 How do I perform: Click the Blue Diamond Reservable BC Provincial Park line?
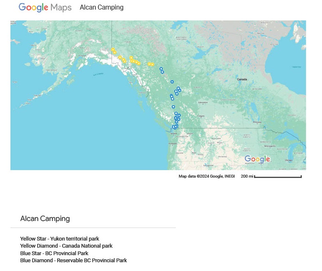click(74, 260)
